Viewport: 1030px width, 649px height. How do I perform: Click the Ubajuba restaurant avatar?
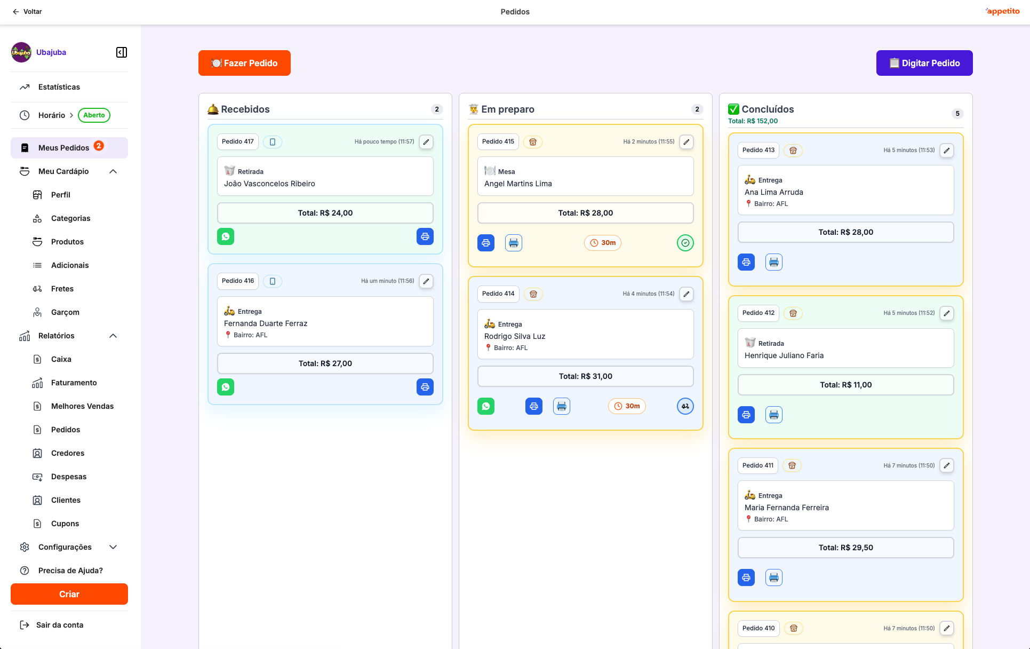[21, 52]
